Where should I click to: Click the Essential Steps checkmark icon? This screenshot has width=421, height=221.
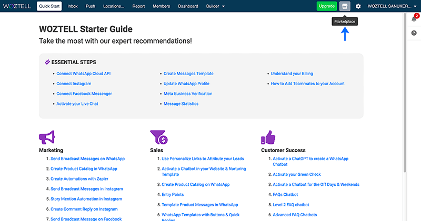(47, 62)
